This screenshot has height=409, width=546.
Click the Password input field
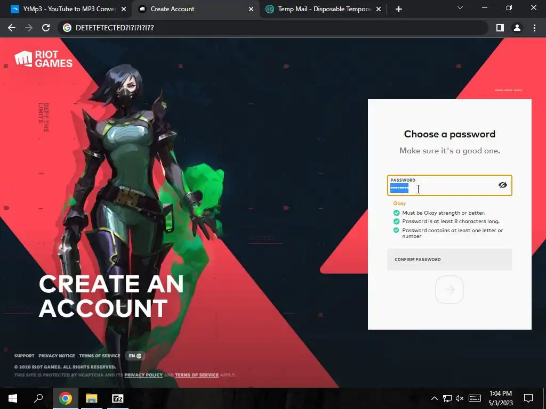[x=449, y=185]
